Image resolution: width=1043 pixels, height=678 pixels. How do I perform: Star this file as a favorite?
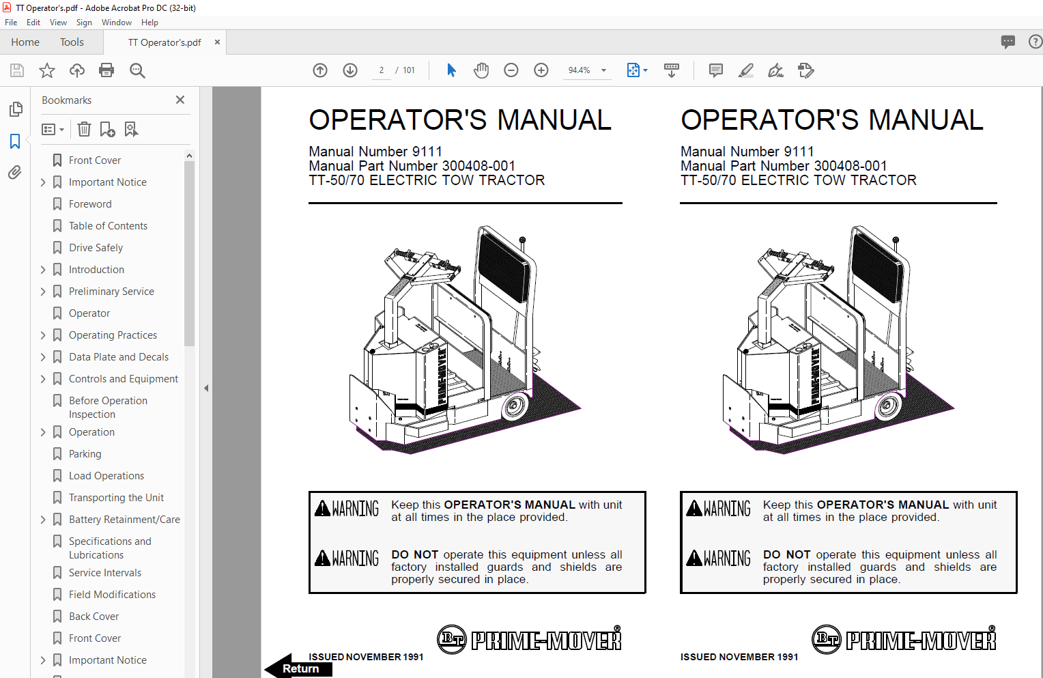[47, 70]
